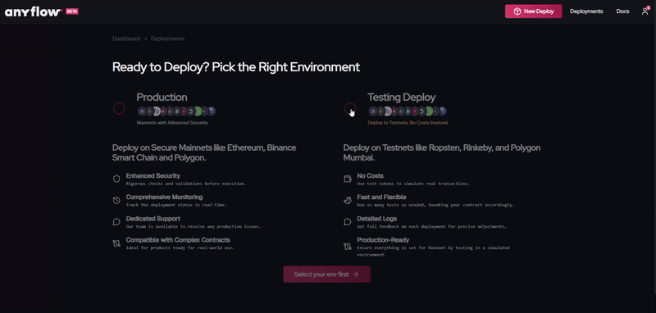
Task: Click Select your env first button
Action: pos(326,274)
